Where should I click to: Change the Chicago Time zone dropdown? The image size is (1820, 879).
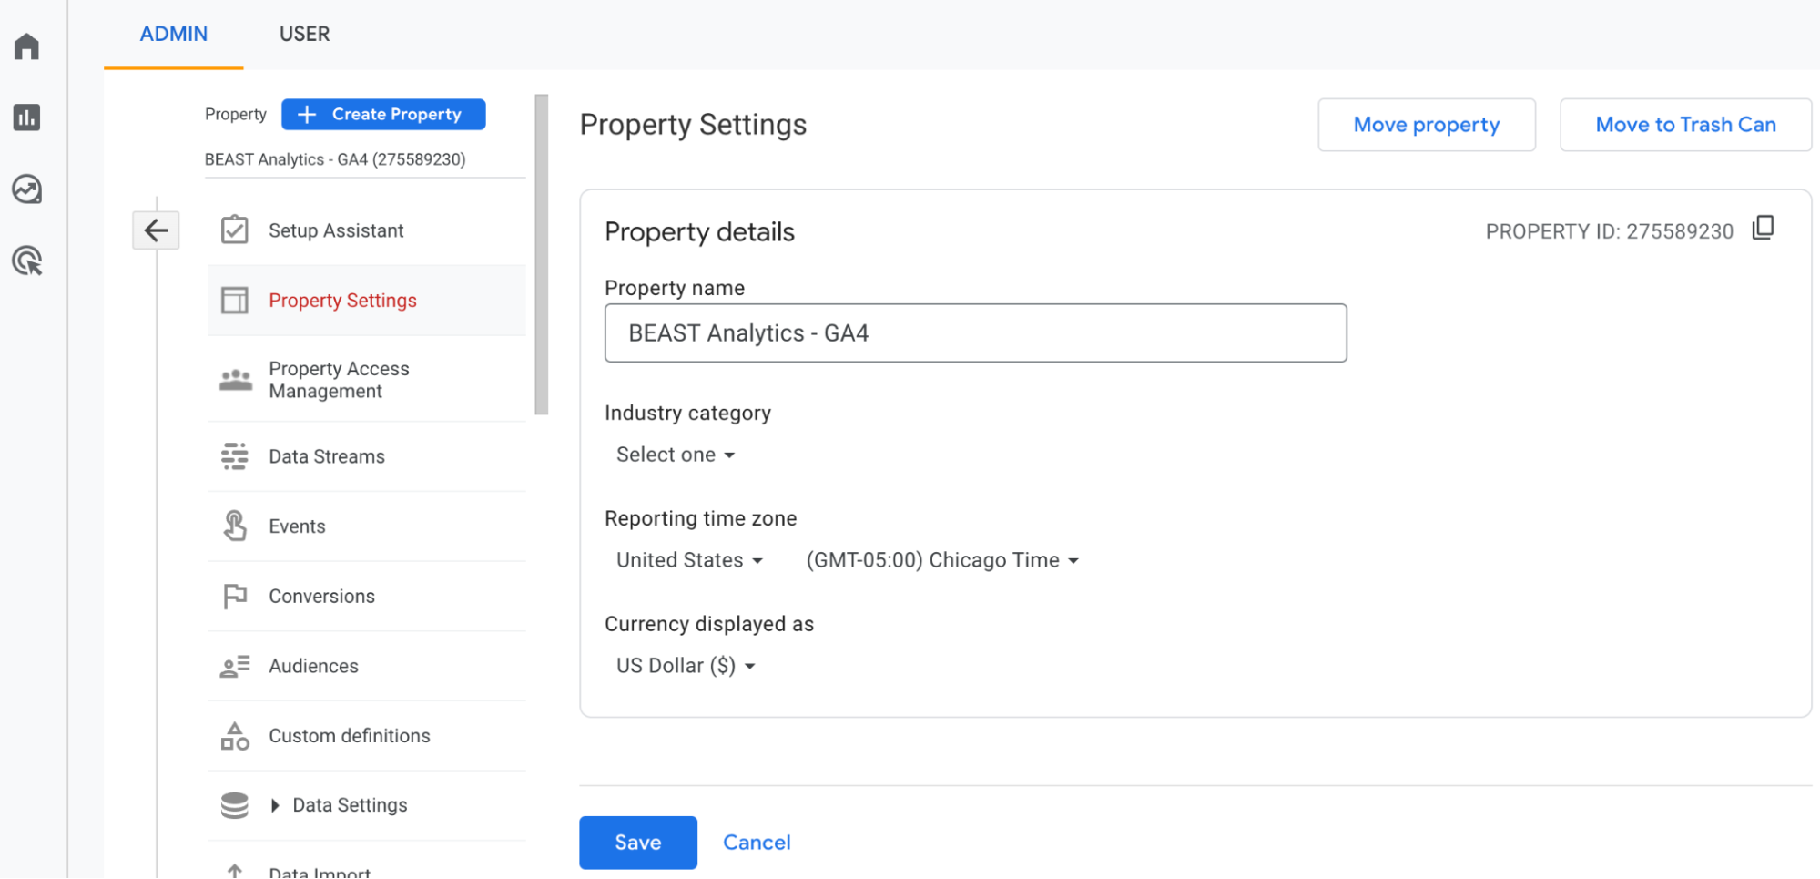pos(941,560)
